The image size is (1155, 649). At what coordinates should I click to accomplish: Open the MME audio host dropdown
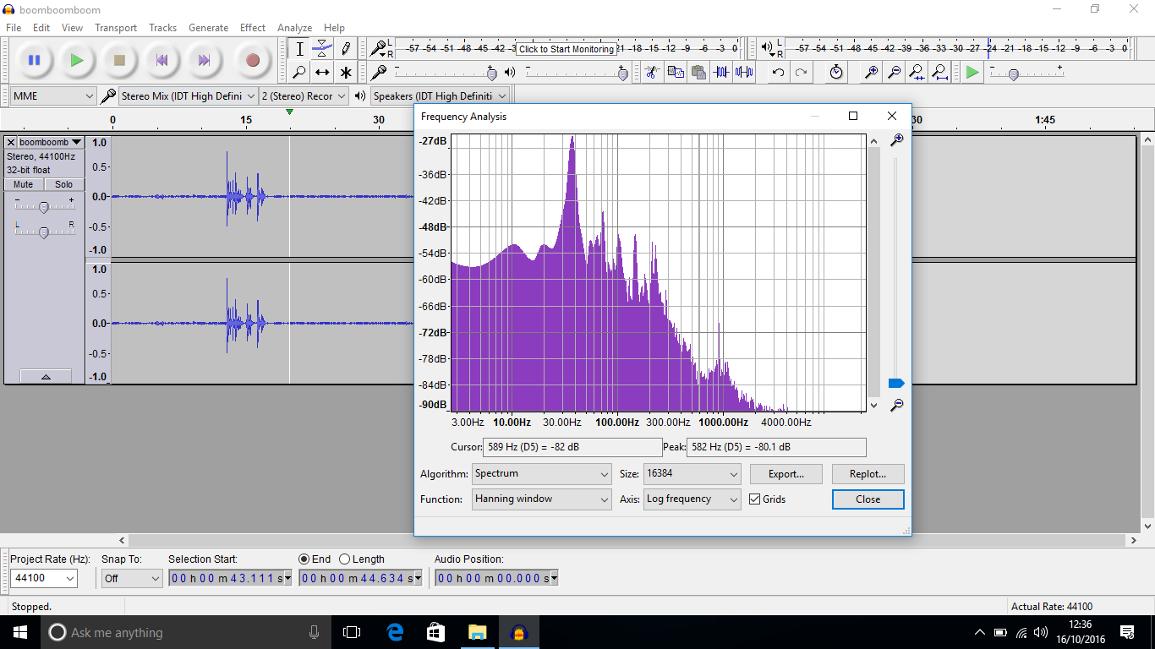53,96
